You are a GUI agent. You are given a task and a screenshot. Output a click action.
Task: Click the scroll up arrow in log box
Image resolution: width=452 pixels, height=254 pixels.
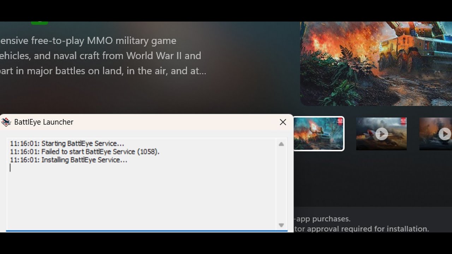click(x=281, y=144)
